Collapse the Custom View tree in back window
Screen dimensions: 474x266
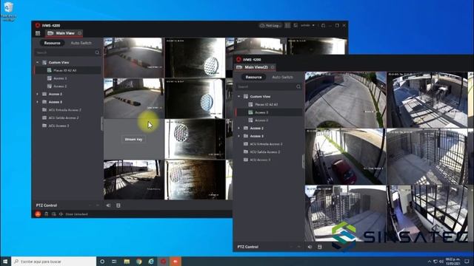(38, 62)
